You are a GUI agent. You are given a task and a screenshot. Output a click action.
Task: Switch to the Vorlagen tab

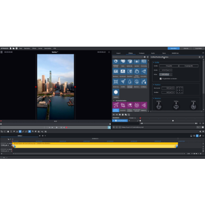pyautogui.click(x=141, y=53)
